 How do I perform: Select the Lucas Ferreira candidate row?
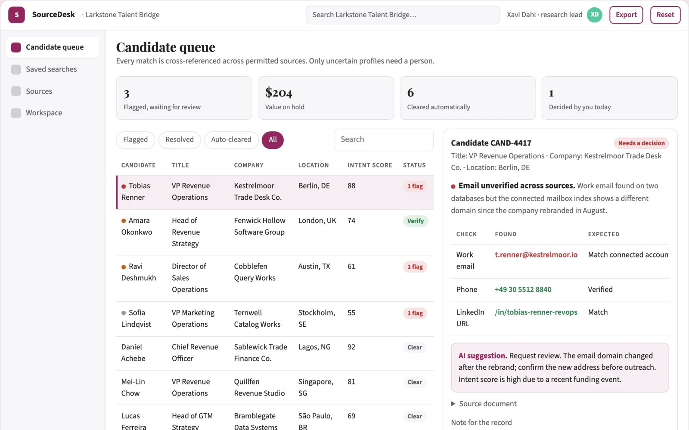(275, 418)
